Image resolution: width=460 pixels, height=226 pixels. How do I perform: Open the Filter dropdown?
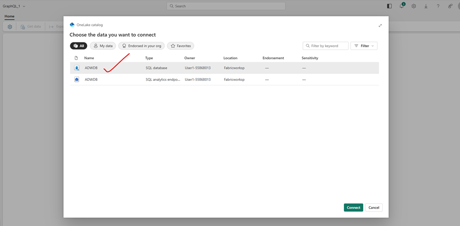coord(364,46)
